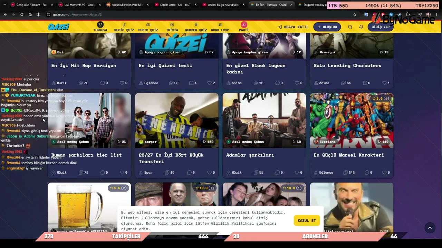Like the En Güçlü Marvel Karakteri card
Image resolution: width=442 pixels, height=248 pixels.
[x=384, y=173]
